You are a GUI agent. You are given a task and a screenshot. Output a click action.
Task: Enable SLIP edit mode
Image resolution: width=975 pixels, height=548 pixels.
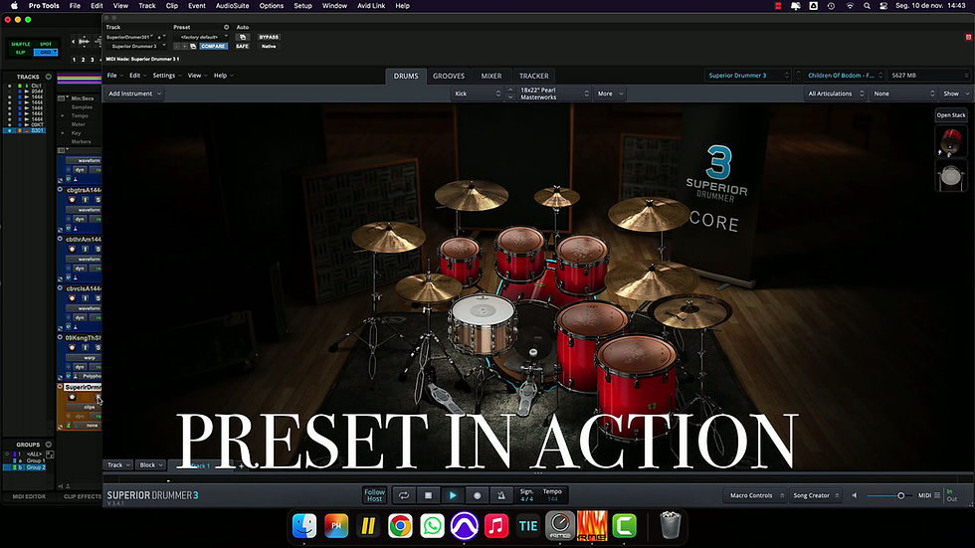[21, 52]
